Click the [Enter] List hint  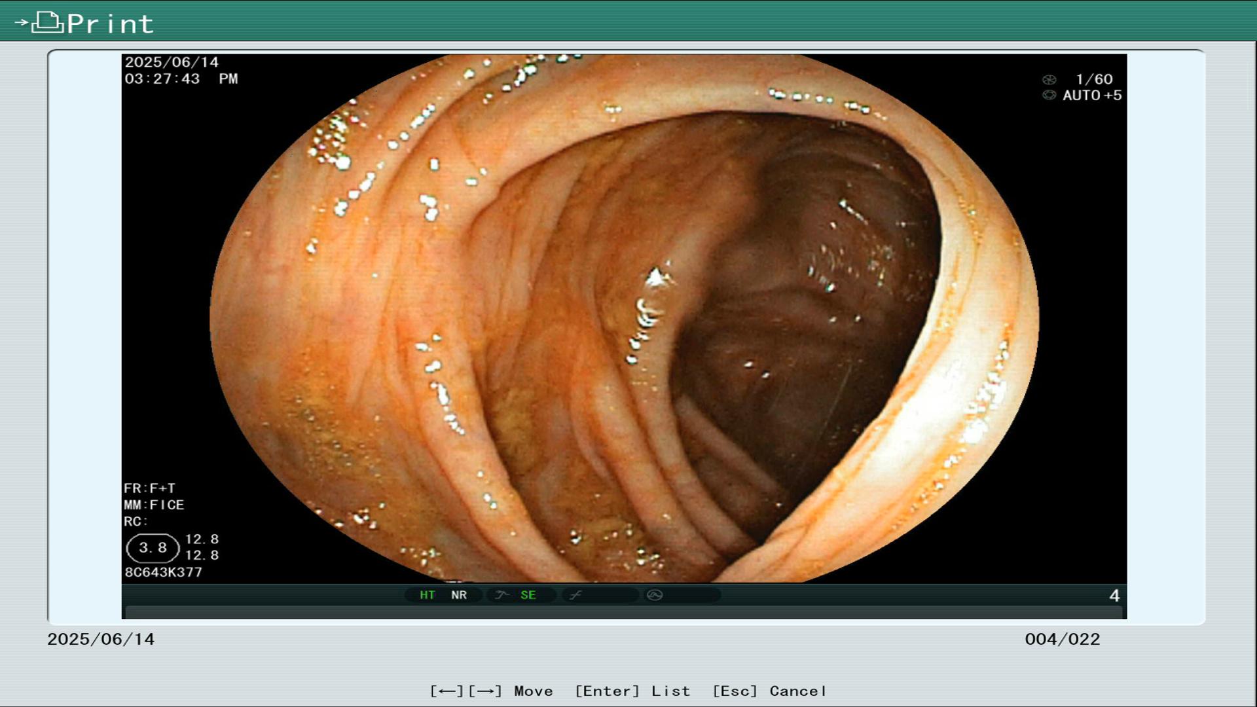click(632, 691)
